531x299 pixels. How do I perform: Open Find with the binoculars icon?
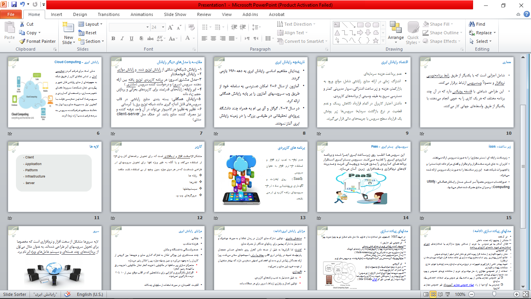tap(477, 24)
